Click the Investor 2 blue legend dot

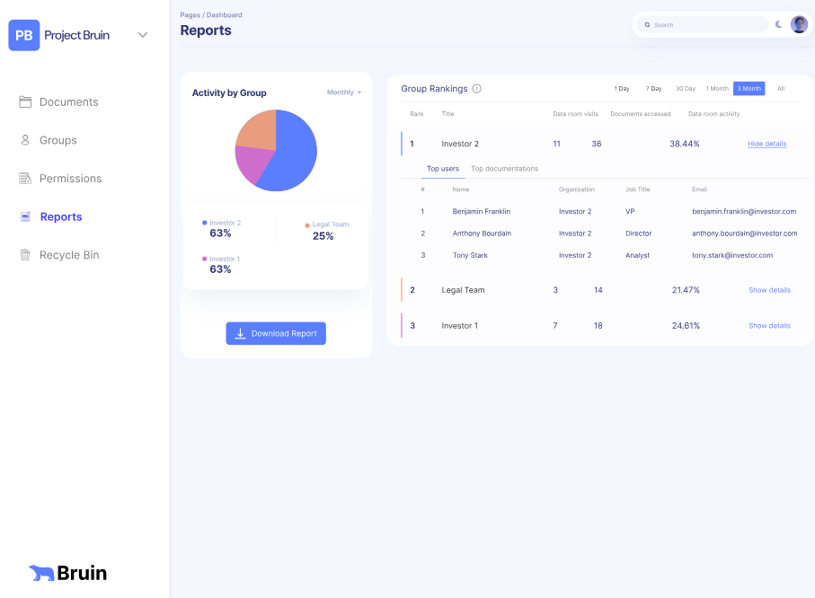[x=204, y=223]
